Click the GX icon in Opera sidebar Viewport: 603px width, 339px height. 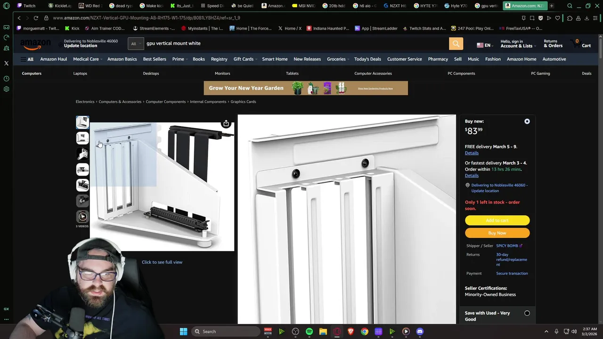click(x=6, y=309)
